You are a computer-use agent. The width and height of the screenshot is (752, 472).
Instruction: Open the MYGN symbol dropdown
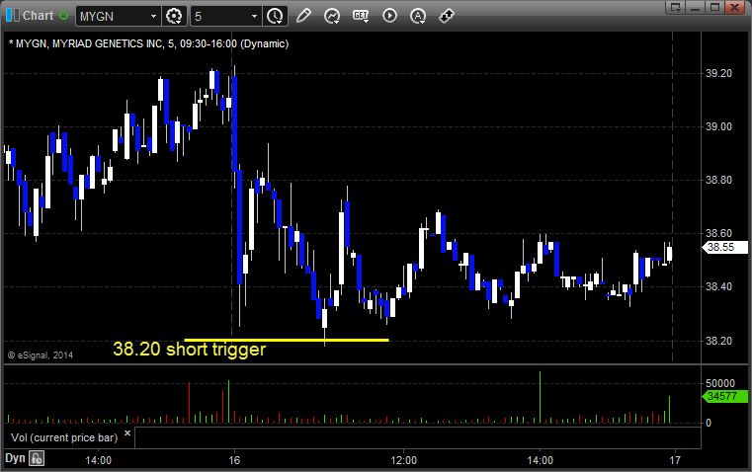point(153,16)
